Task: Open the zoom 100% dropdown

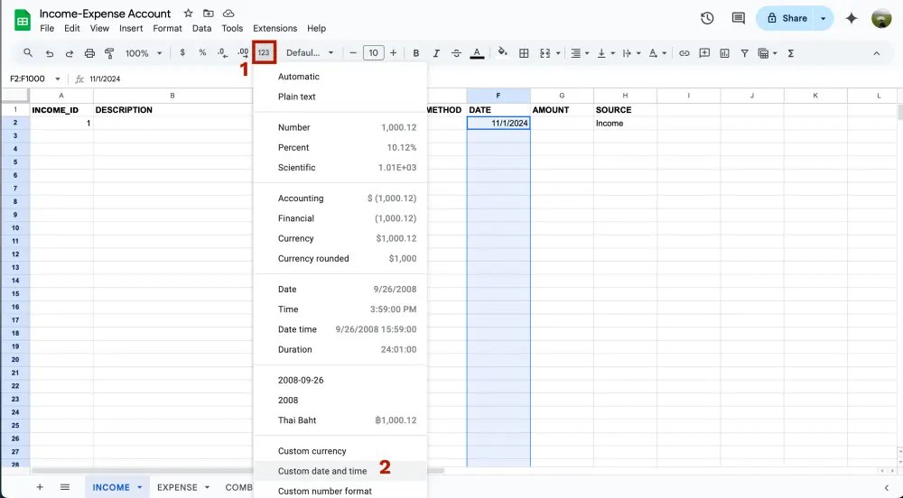Action: (142, 53)
